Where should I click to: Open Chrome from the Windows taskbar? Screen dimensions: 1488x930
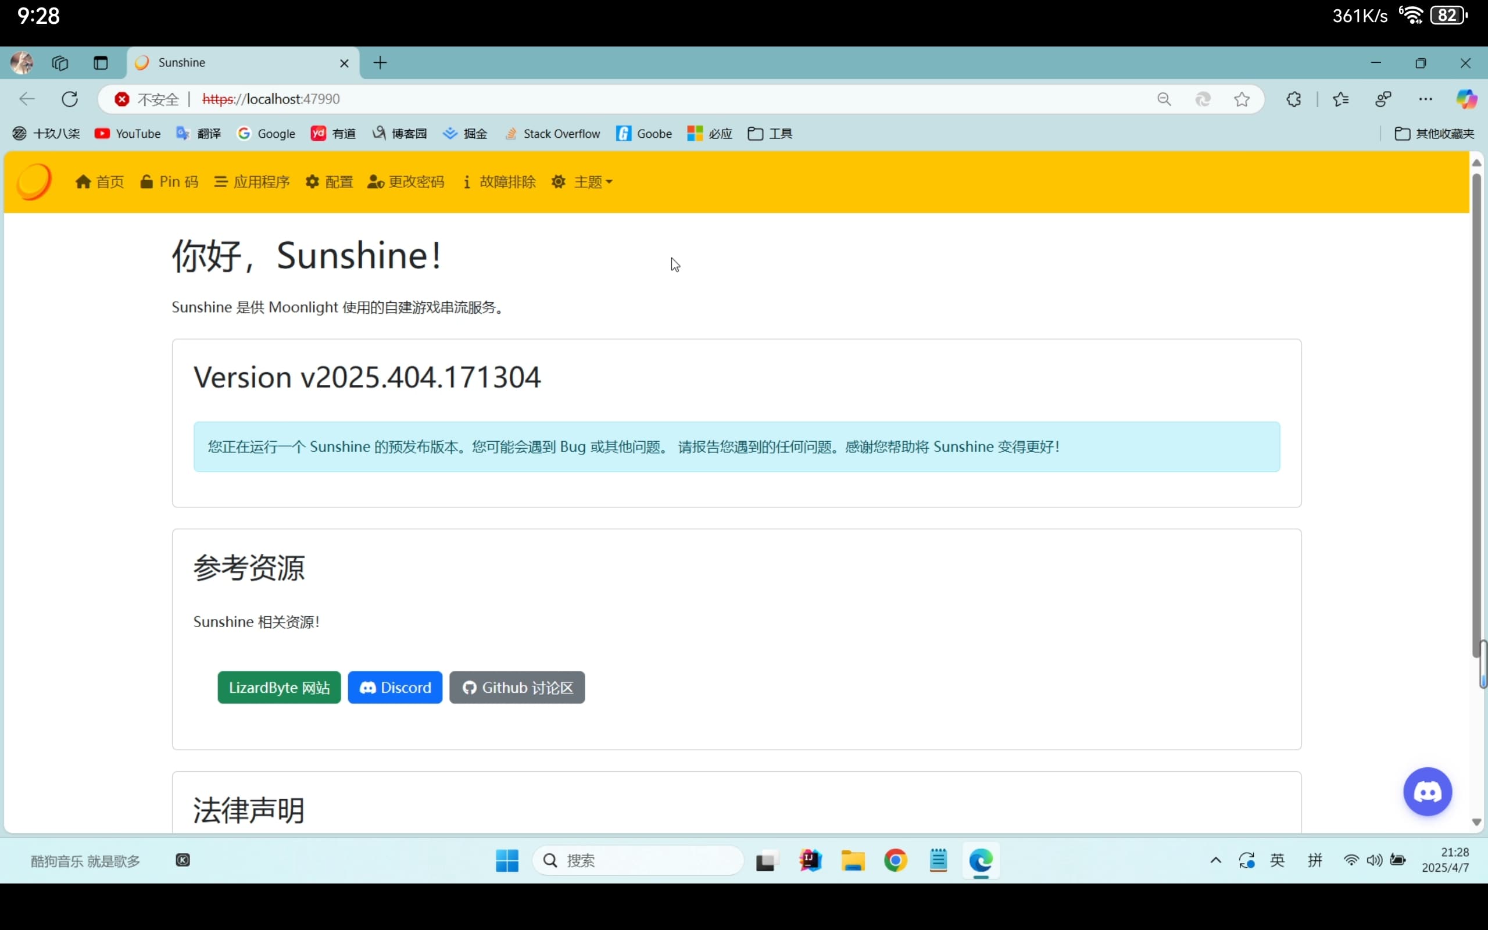[x=895, y=860]
